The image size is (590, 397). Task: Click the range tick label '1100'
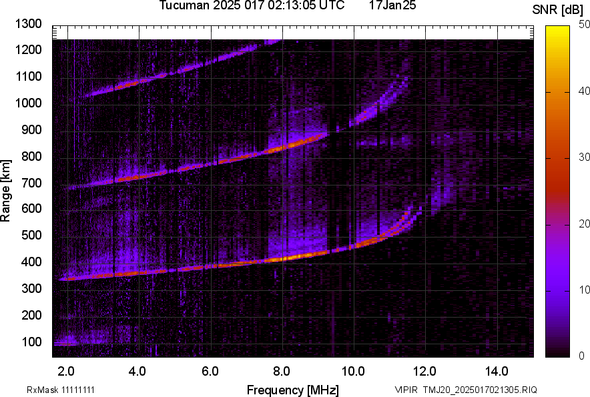click(29, 77)
